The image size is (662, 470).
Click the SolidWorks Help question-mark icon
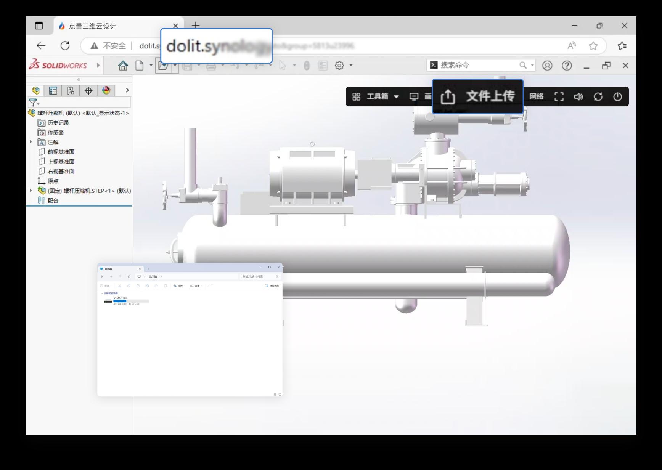coord(567,66)
